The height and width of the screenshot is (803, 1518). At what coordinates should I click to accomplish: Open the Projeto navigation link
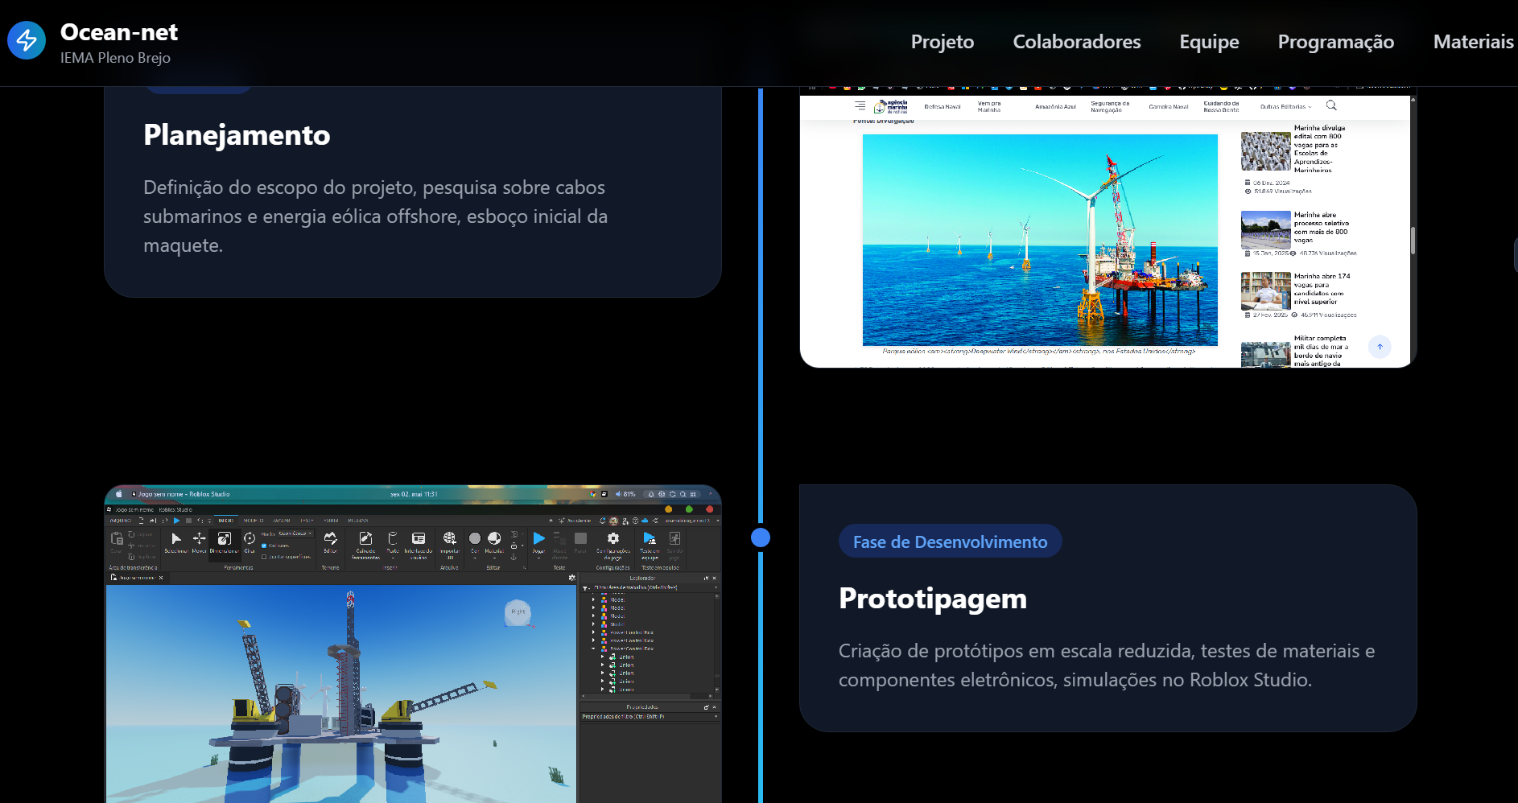(x=942, y=42)
